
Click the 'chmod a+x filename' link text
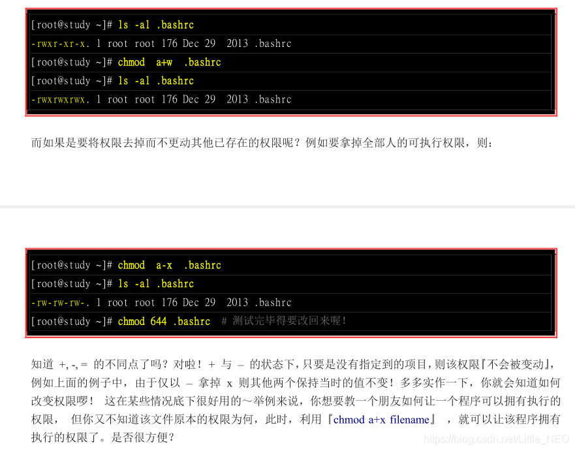coord(381,419)
